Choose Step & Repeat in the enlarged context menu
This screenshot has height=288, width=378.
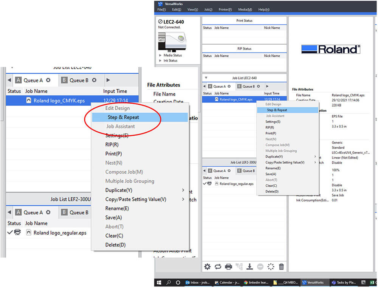click(x=140, y=117)
